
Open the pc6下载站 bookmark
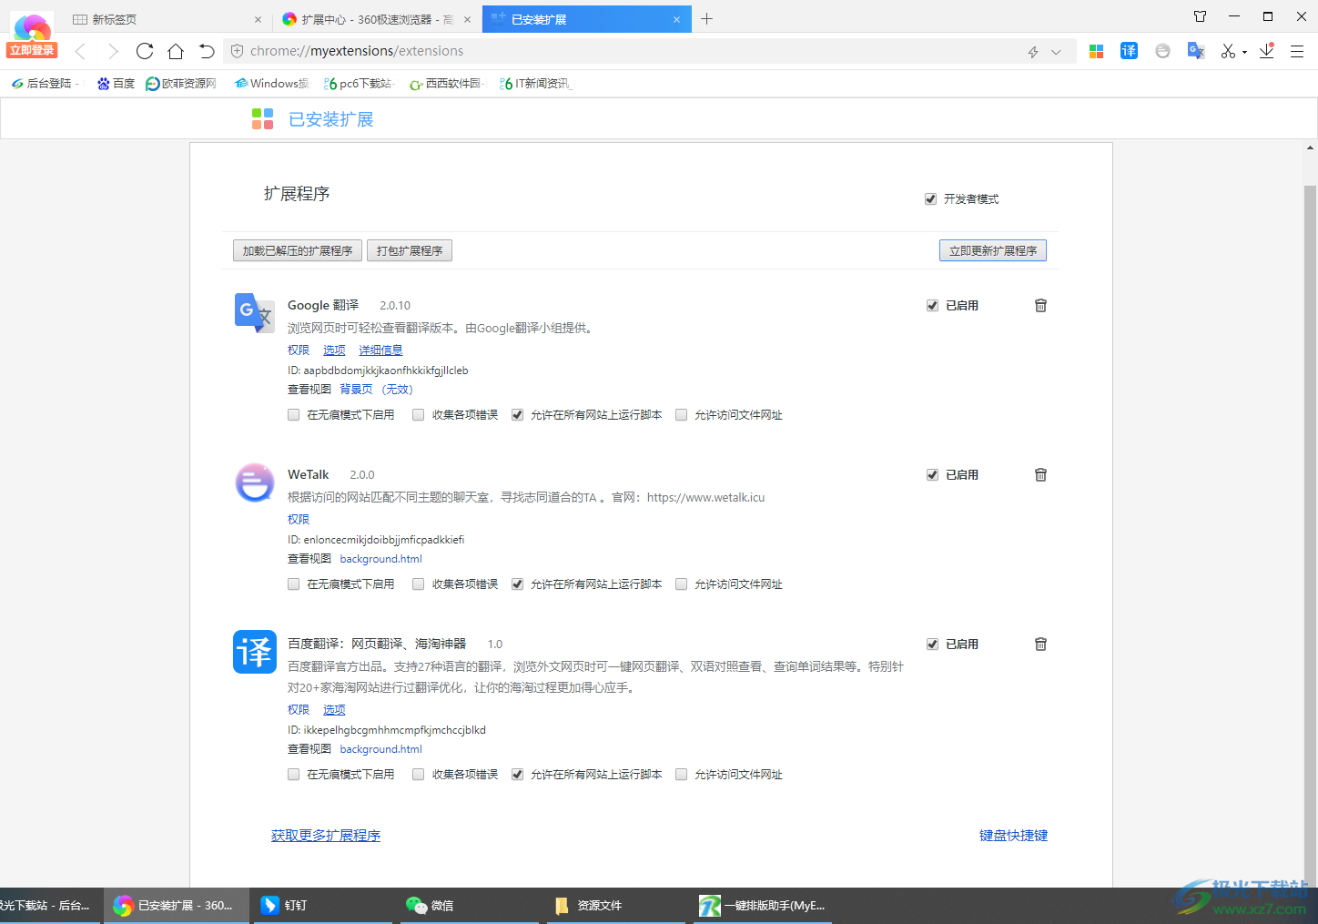tap(358, 84)
